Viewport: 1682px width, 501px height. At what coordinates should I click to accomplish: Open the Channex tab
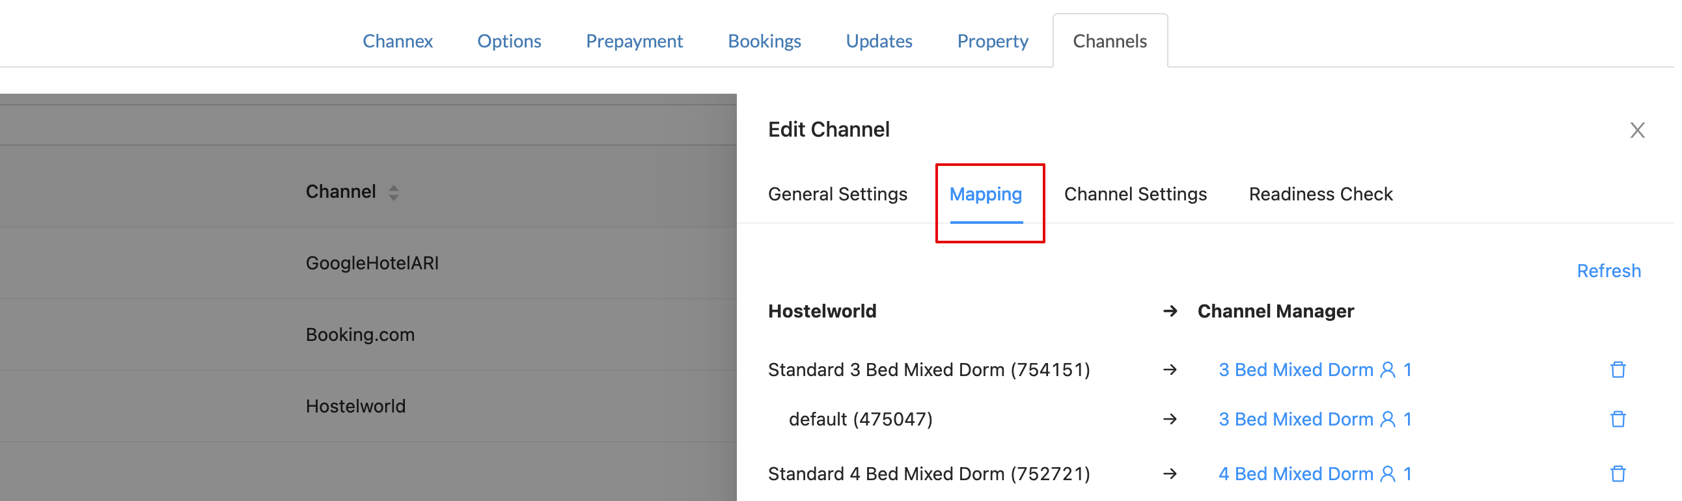398,41
